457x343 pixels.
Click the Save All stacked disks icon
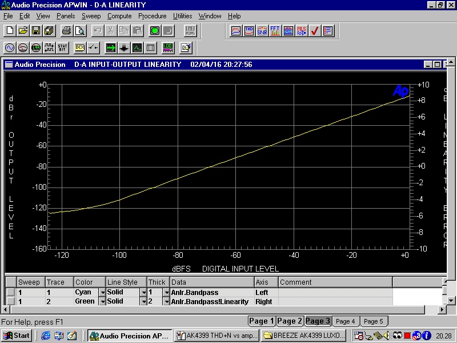tap(50, 31)
